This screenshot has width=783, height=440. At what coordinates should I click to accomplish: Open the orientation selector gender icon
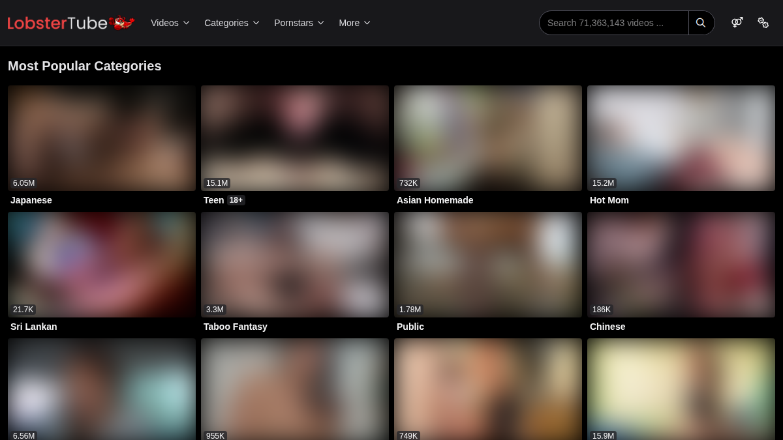[x=737, y=23]
